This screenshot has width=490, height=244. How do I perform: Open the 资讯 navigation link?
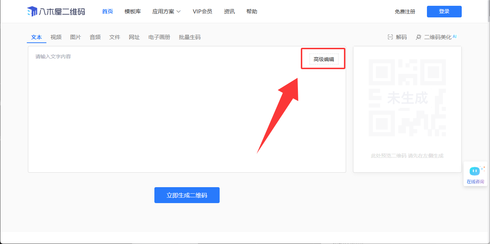point(229,12)
